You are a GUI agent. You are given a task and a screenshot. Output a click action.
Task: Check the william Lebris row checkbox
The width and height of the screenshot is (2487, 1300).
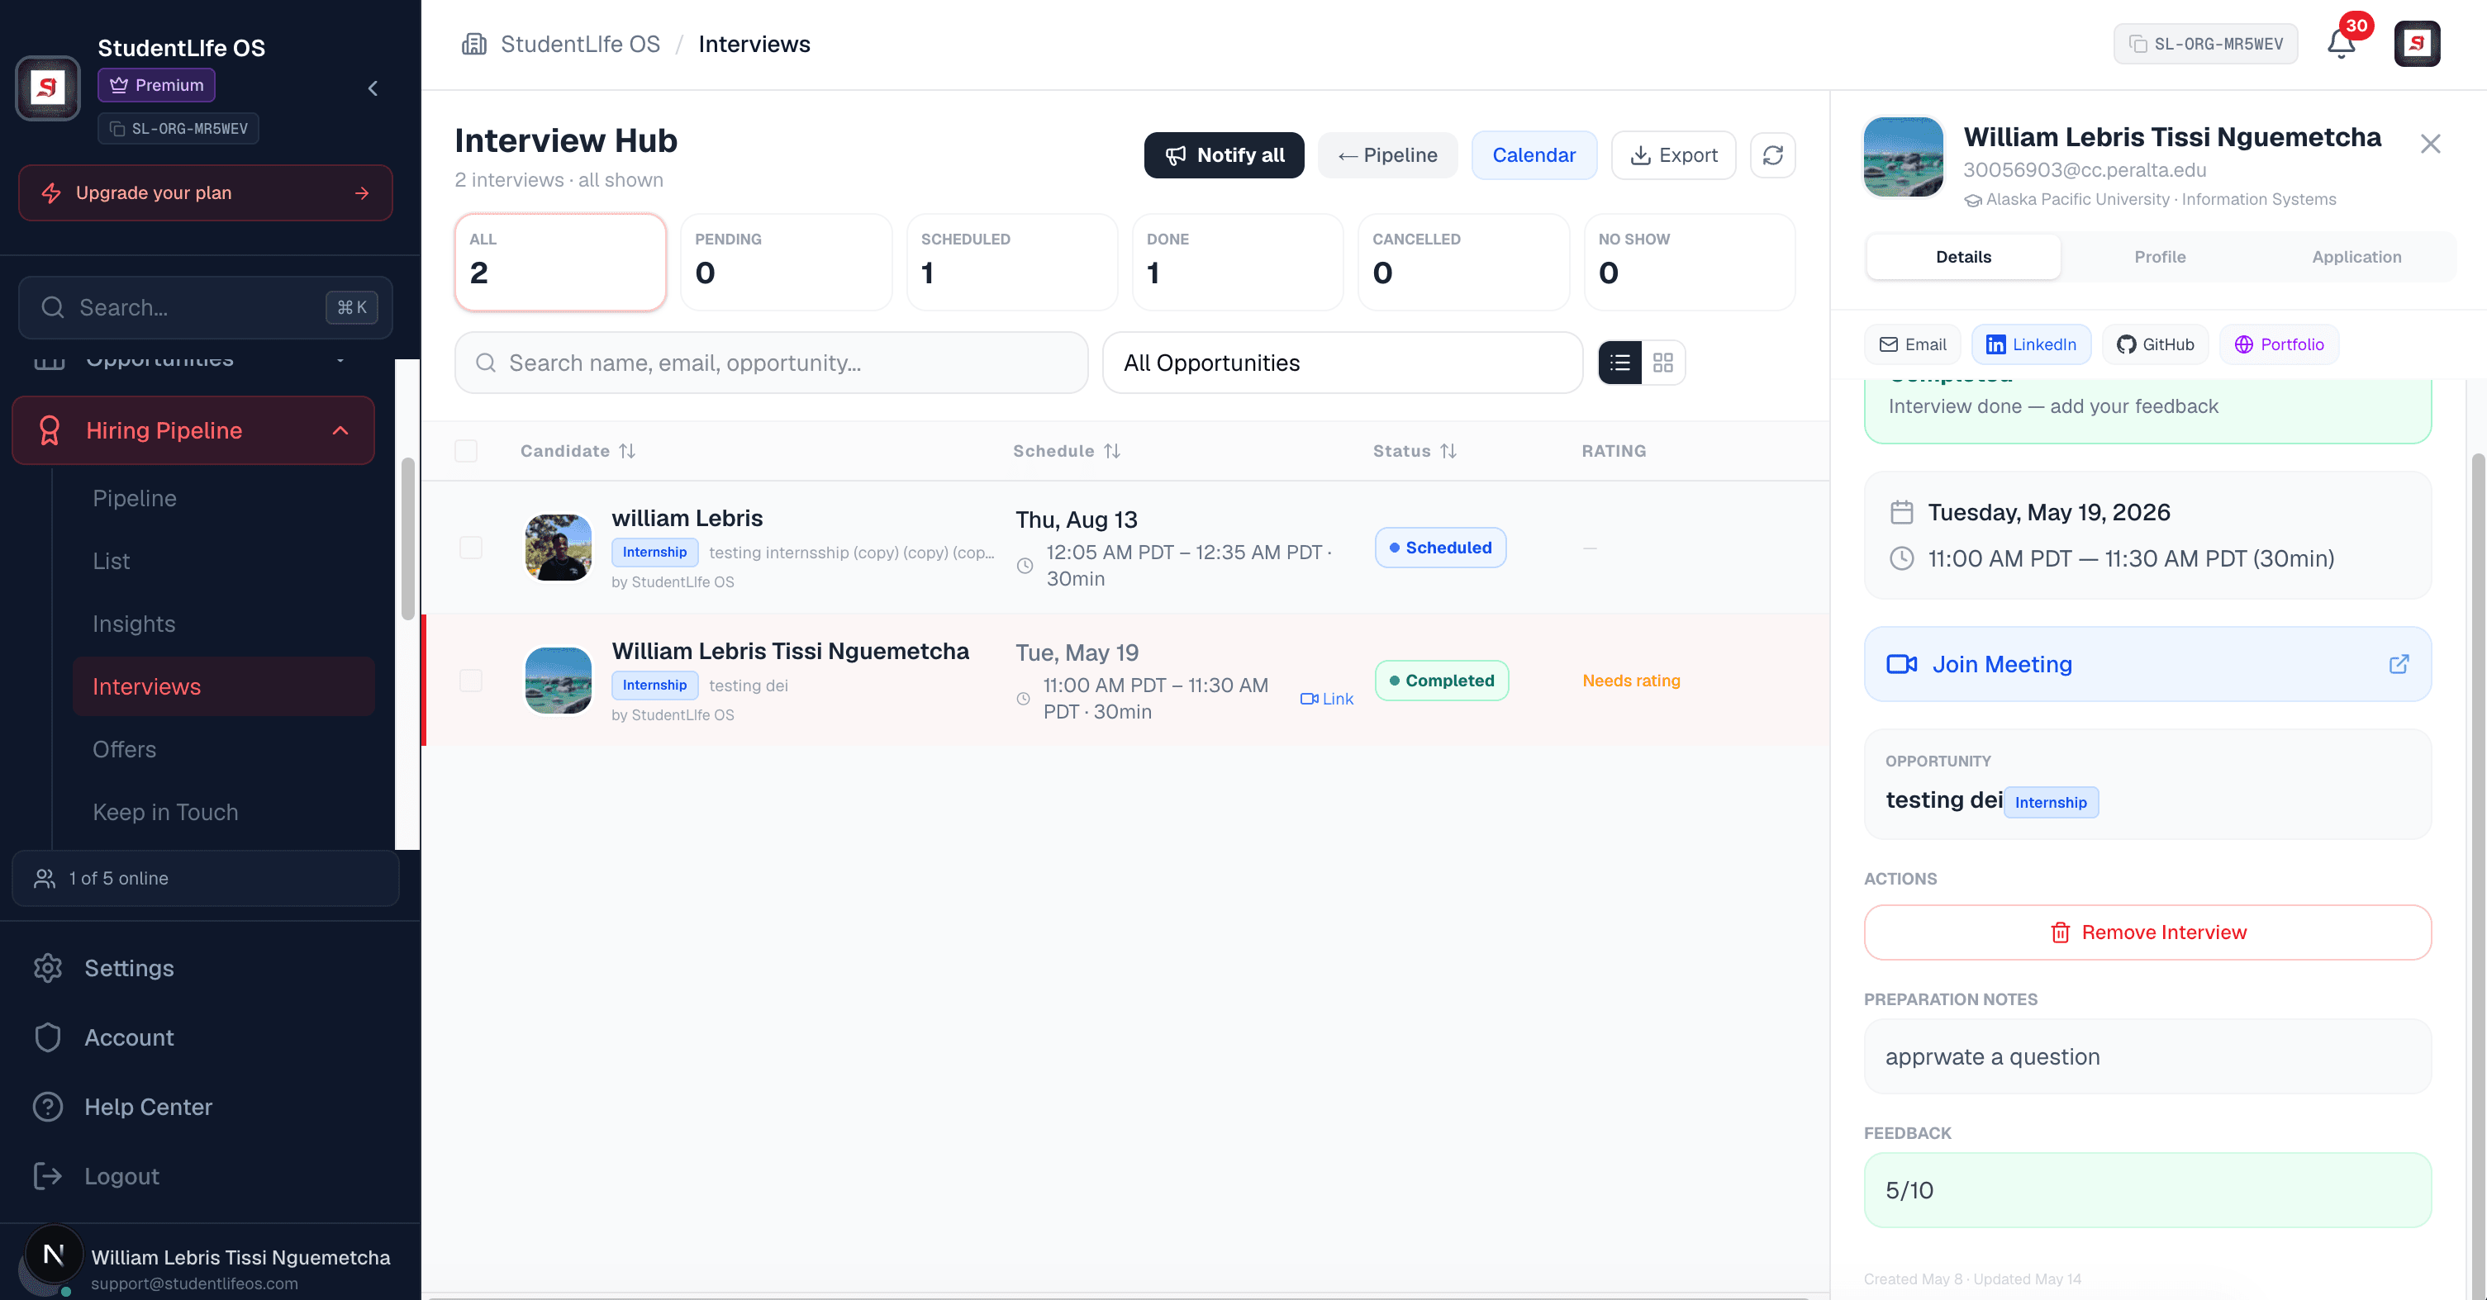point(471,548)
